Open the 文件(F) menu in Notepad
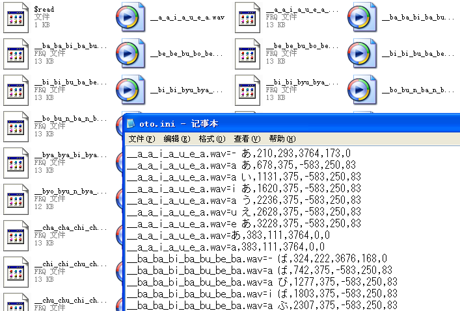Viewport: 460px width, 311px height. [x=142, y=139]
